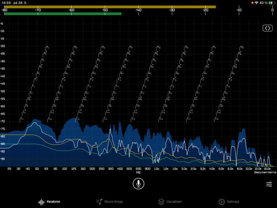This screenshot has height=208, width=277.
Task: Click the C1 note marker
Action: [x=21, y=119]
